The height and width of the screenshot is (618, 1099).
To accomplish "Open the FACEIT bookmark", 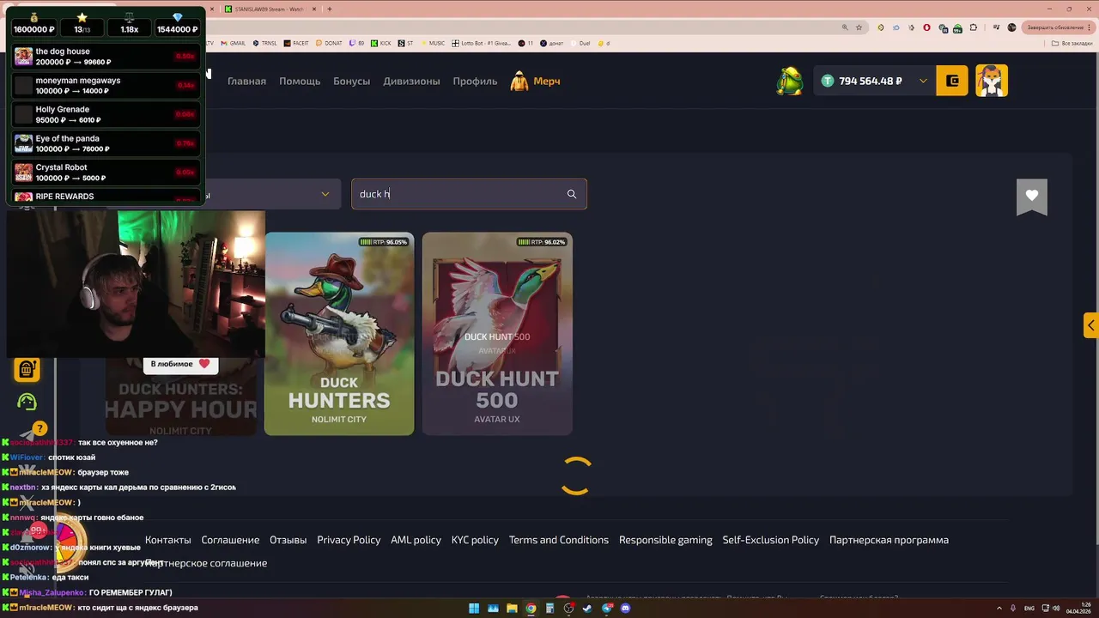I will 294,43.
